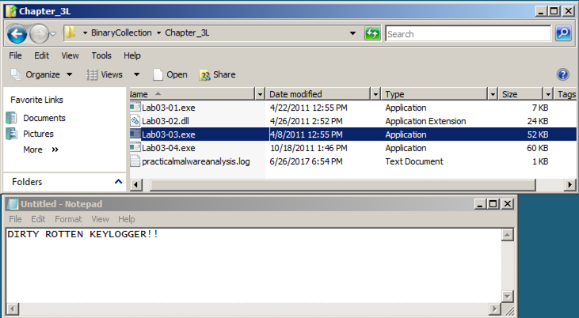
Task: Select the practicalmalwareanalysis.log file name
Action: (196, 161)
